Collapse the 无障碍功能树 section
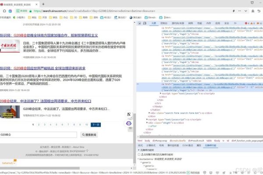The width and height of the screenshot is (263, 175). 139,150
